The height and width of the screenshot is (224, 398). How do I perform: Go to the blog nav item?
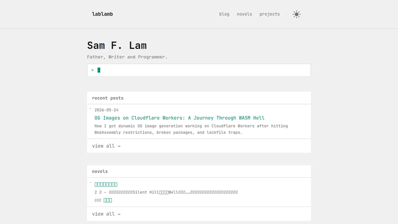[224, 14]
